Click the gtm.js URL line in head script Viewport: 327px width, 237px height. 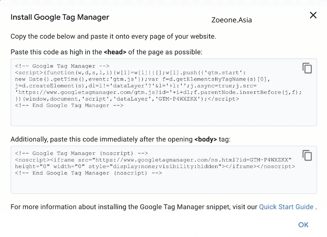(158, 92)
